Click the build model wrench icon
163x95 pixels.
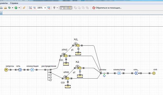(x=24, y=8)
